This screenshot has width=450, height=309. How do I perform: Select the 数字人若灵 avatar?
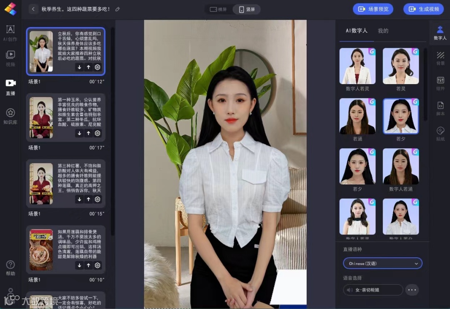pos(357,66)
